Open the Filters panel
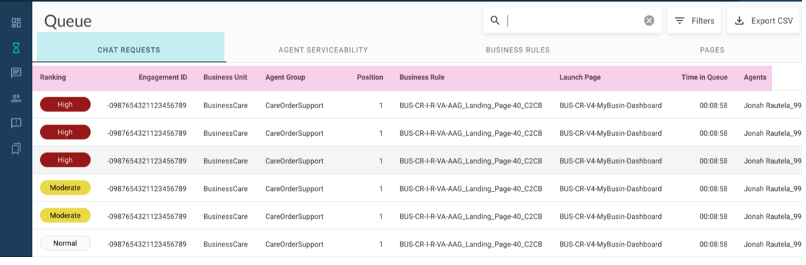Screen dimensions: 806x265 (x=694, y=21)
